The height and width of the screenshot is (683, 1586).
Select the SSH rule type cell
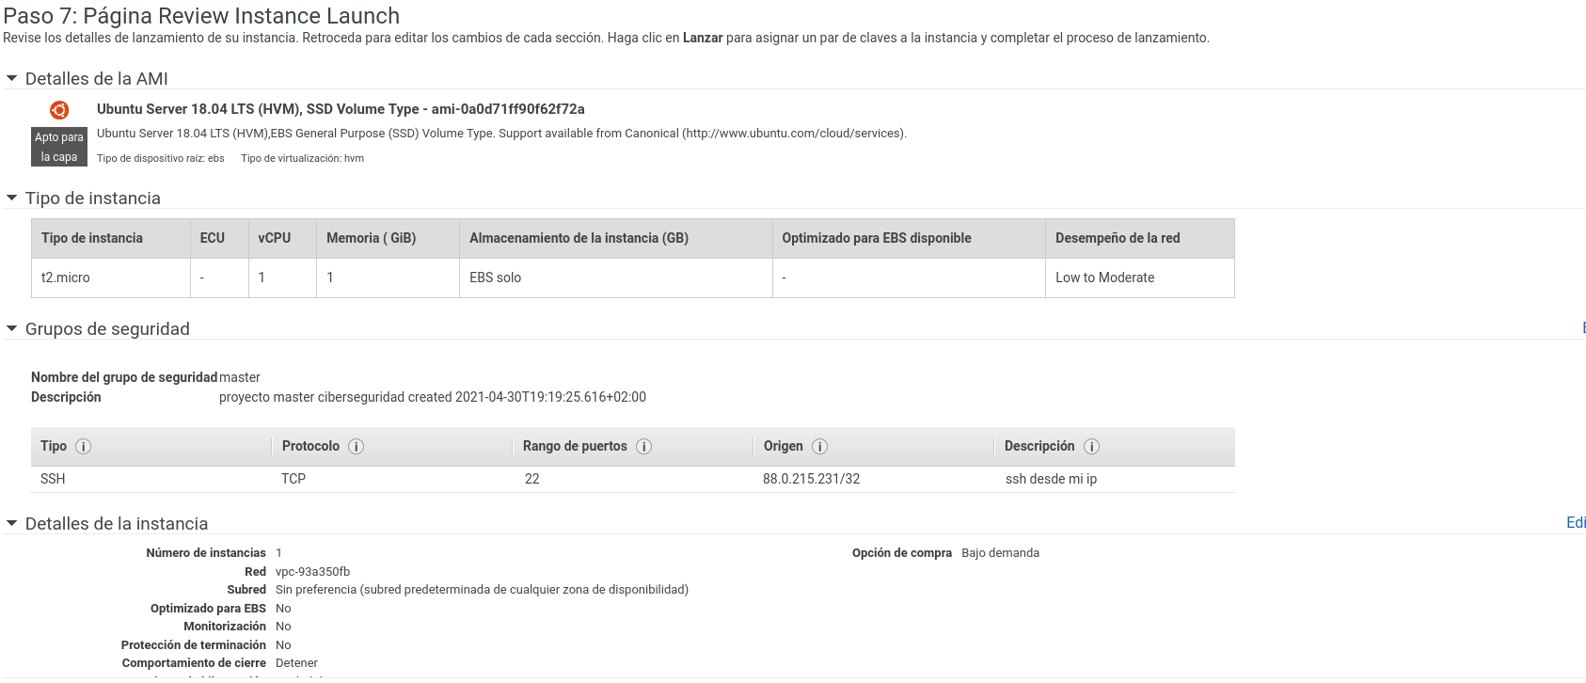click(53, 479)
